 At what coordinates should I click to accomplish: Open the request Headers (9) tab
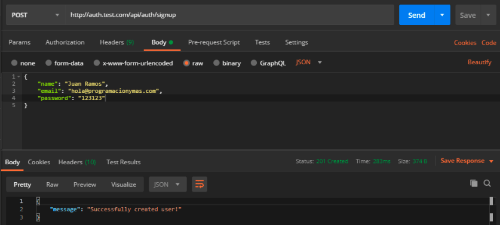click(117, 42)
